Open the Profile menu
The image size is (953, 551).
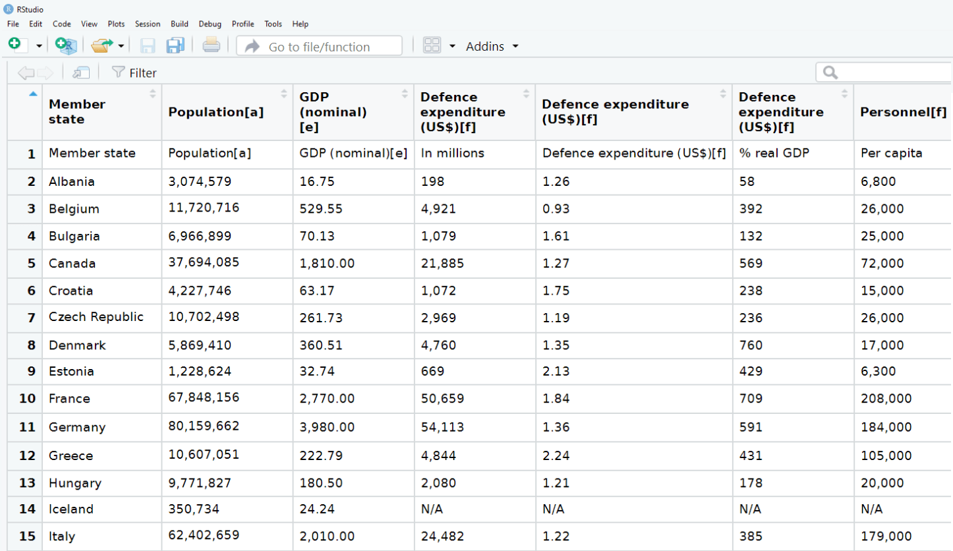(243, 24)
